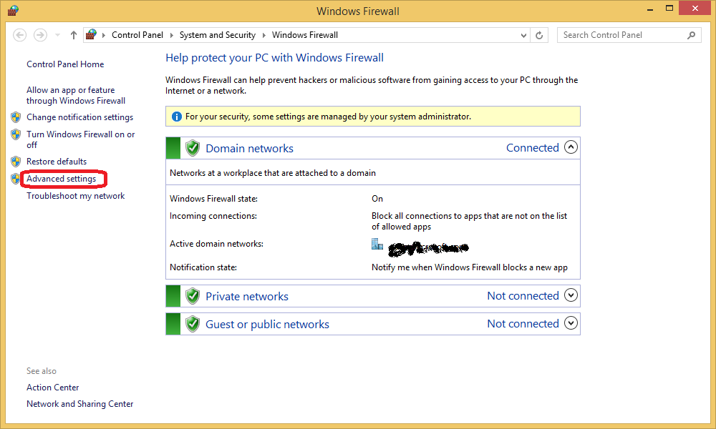Click the Guest or public networks heading

pyautogui.click(x=267, y=324)
